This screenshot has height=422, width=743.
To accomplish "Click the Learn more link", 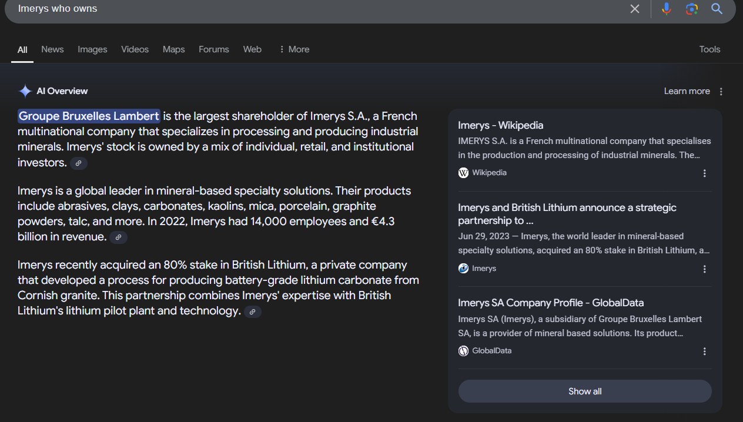I will 687,91.
